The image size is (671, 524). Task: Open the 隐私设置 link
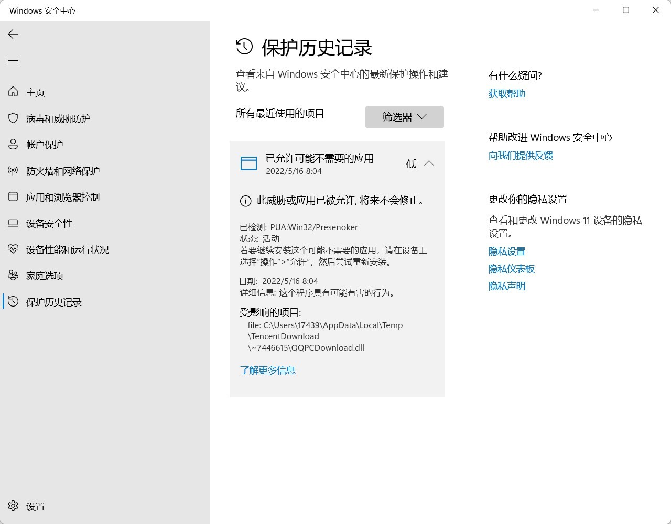[x=506, y=252]
